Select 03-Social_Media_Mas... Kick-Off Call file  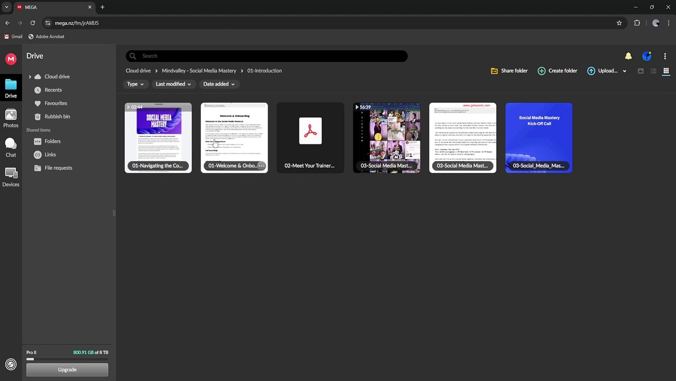[539, 138]
